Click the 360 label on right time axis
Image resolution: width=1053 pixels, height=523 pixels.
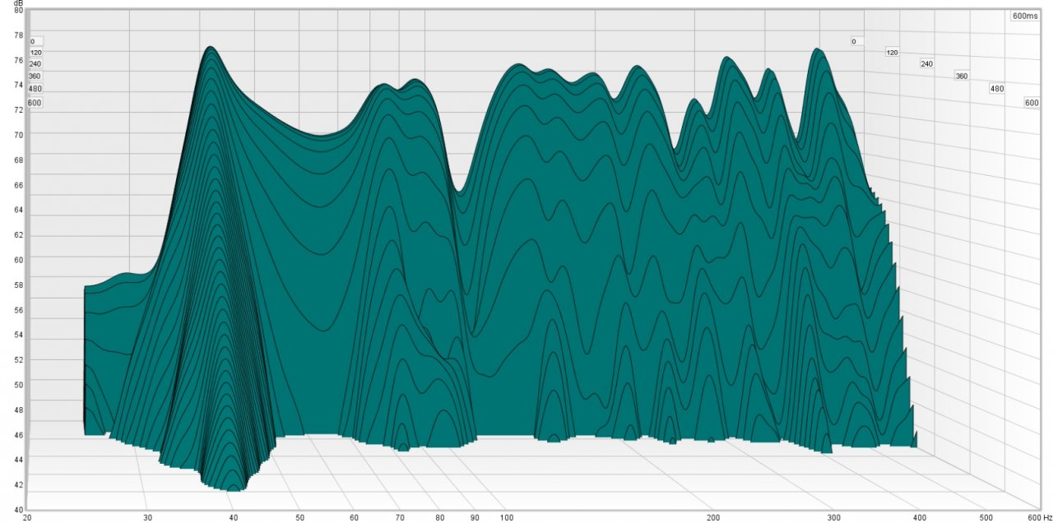pos(961,76)
